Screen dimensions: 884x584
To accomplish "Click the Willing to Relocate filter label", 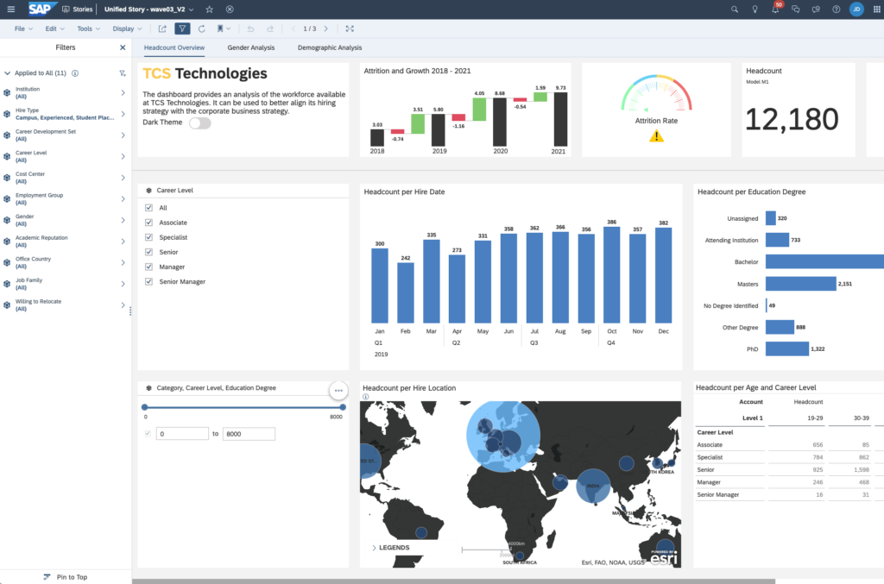I will point(38,301).
